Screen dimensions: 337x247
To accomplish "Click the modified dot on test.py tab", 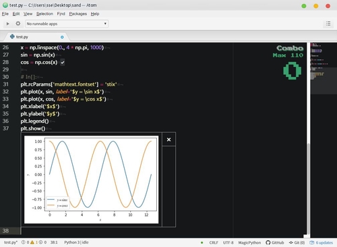I will (62, 37).
